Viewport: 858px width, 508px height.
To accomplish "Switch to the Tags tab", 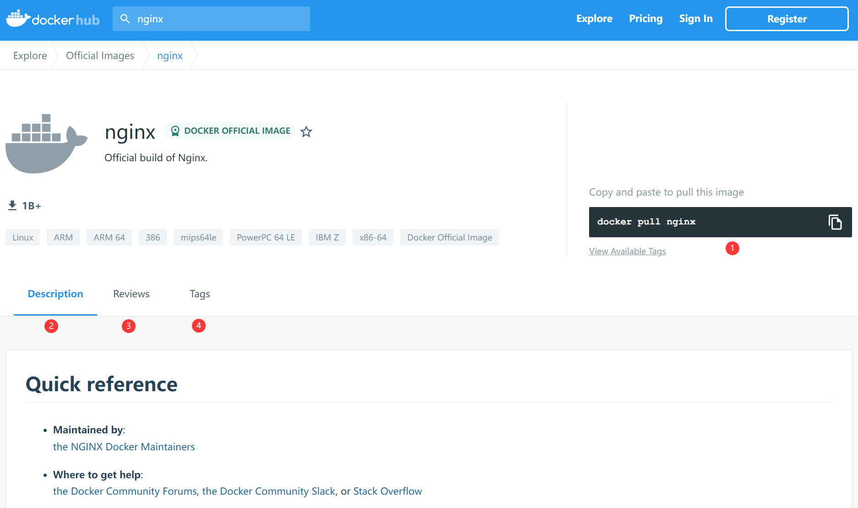I will tap(200, 294).
